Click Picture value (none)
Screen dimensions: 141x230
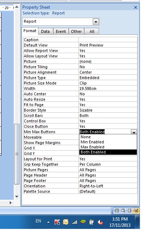[108, 61]
